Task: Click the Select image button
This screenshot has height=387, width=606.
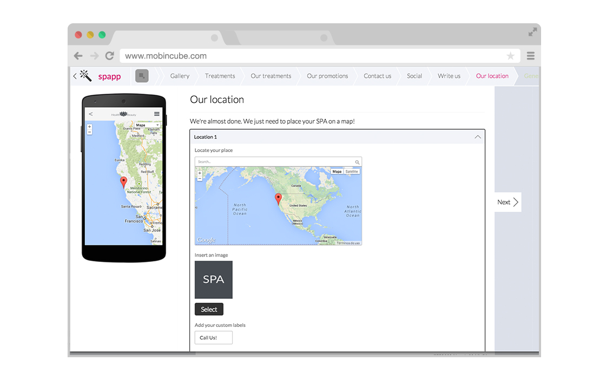Action: (209, 309)
